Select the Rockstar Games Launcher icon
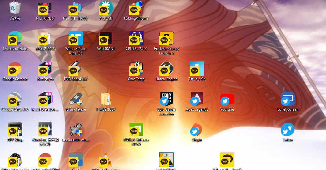Screen dimensions: 326x170 166,38
